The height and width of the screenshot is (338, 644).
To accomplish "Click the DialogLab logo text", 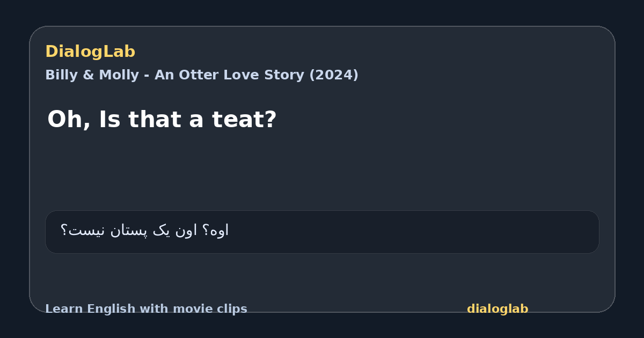I will pyautogui.click(x=90, y=52).
